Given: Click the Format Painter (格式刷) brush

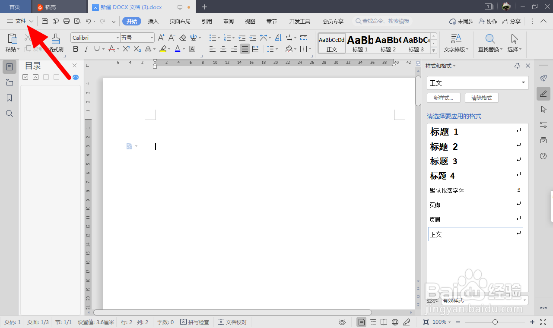Looking at the screenshot, I should 56,38.
